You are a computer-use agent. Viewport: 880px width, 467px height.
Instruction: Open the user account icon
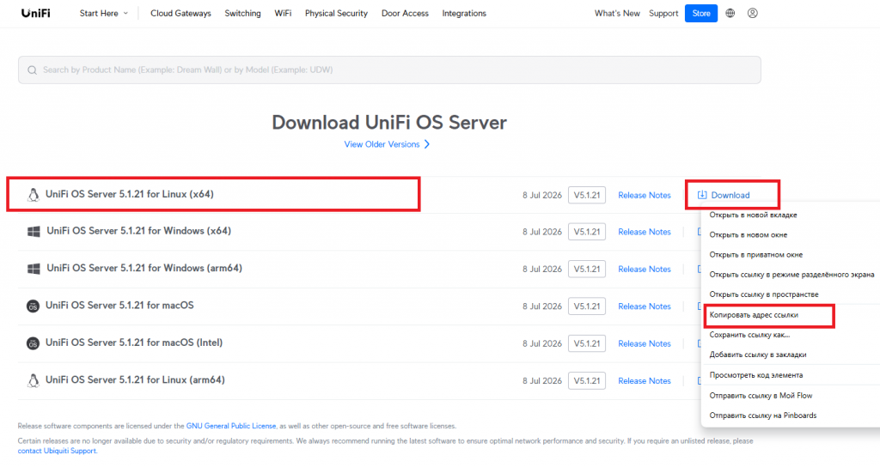753,13
